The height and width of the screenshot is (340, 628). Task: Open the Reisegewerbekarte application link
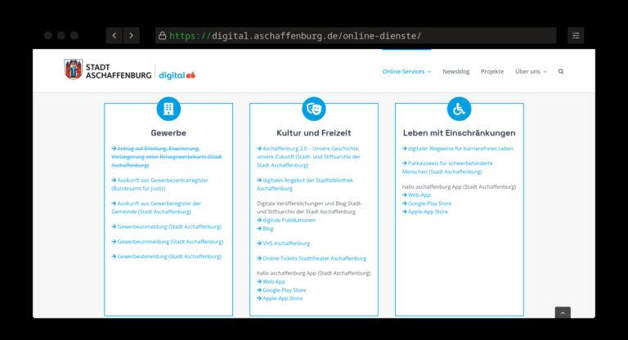[x=167, y=157]
